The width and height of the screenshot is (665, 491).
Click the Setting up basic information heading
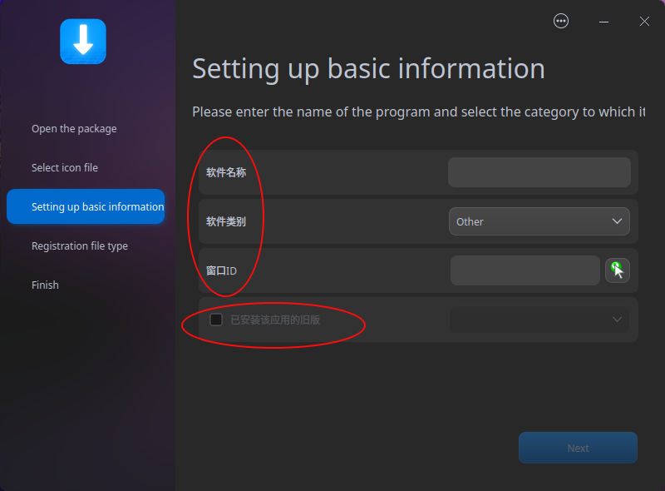(x=368, y=69)
